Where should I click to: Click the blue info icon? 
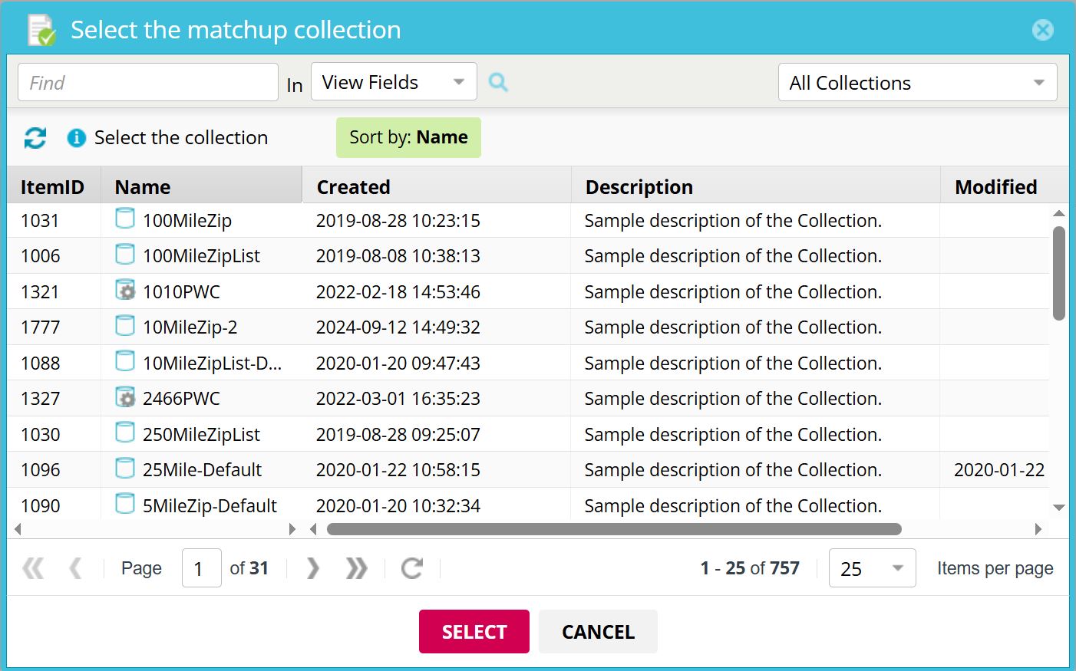(x=77, y=138)
